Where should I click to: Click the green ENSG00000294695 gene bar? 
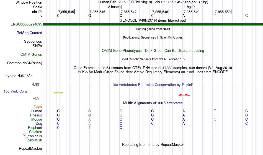(x=153, y=24)
